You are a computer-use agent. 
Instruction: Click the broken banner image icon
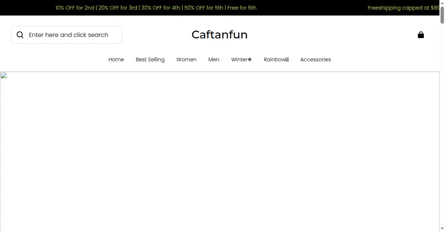[x=4, y=76]
